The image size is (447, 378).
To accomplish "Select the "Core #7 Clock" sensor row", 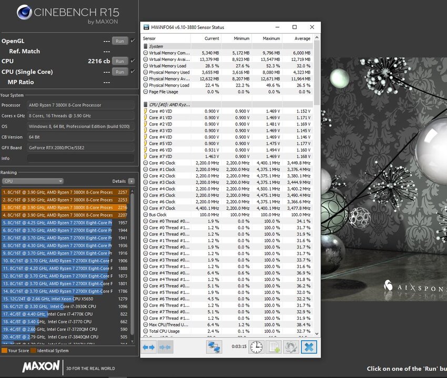I will click(227, 208).
